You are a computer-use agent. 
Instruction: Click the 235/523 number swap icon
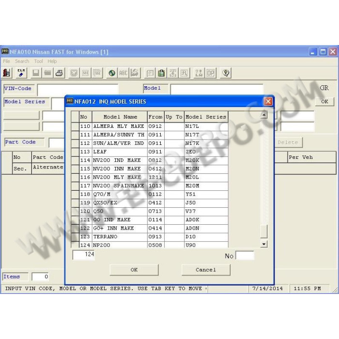173,73
